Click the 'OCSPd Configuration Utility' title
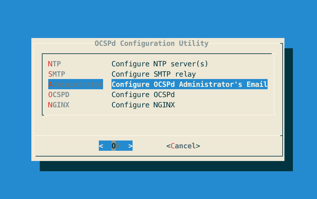317x199 pixels. coord(151,43)
